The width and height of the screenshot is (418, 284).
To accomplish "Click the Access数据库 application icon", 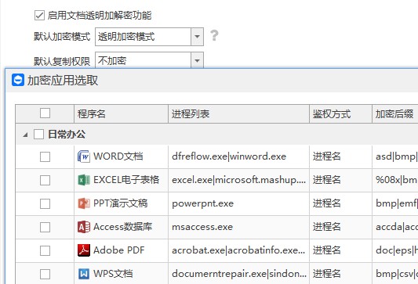I will pos(84,227).
